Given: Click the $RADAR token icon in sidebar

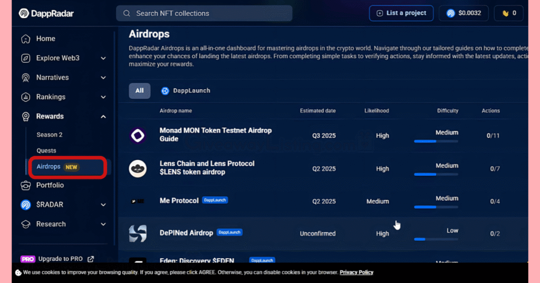Looking at the screenshot, I should [25, 205].
